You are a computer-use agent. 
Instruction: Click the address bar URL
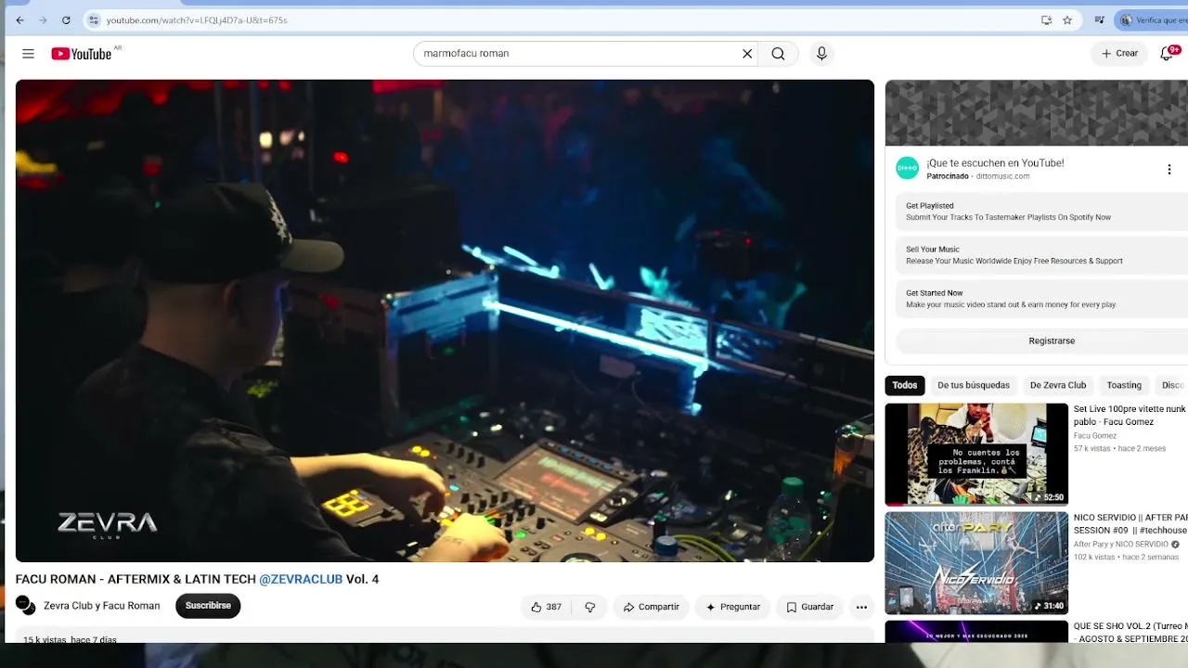(196, 19)
